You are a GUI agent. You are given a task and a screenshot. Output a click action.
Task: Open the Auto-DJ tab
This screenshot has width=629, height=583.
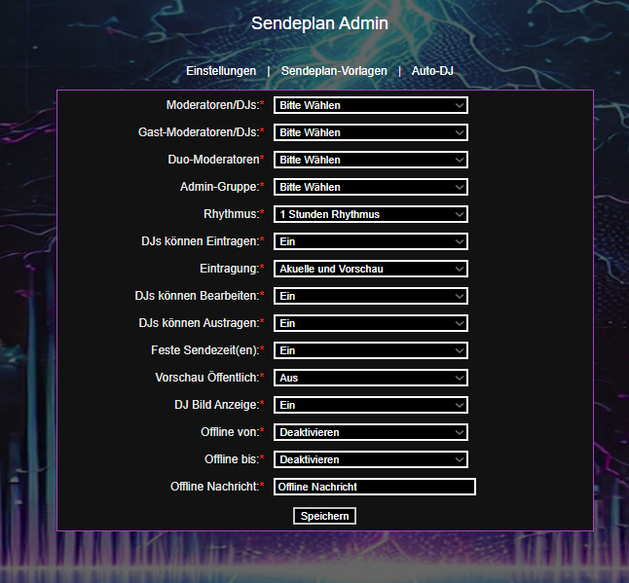point(432,71)
